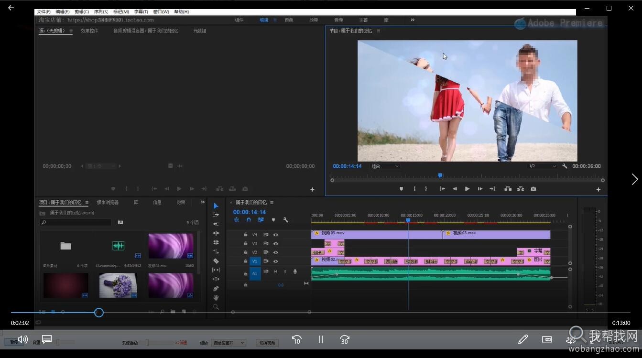The image size is (642, 358).
Task: Open Program Monitor settings wrench
Action: pyautogui.click(x=565, y=166)
